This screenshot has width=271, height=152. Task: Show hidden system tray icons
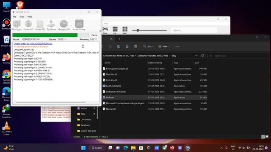click(x=221, y=148)
